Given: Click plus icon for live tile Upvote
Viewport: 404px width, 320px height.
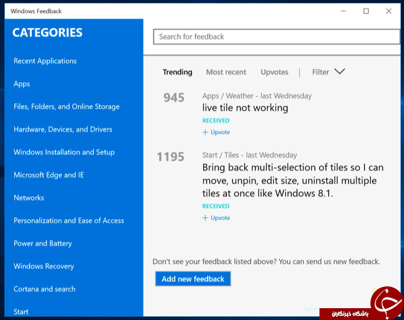Looking at the screenshot, I should pos(205,133).
